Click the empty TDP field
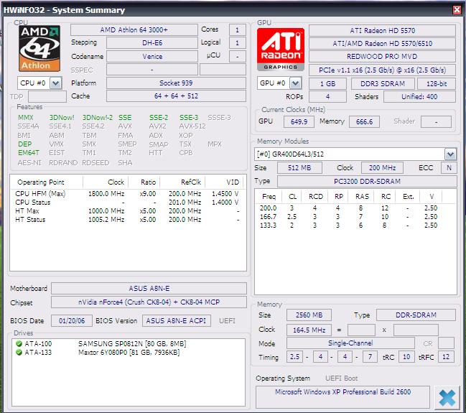The image size is (466, 413). pos(47,97)
